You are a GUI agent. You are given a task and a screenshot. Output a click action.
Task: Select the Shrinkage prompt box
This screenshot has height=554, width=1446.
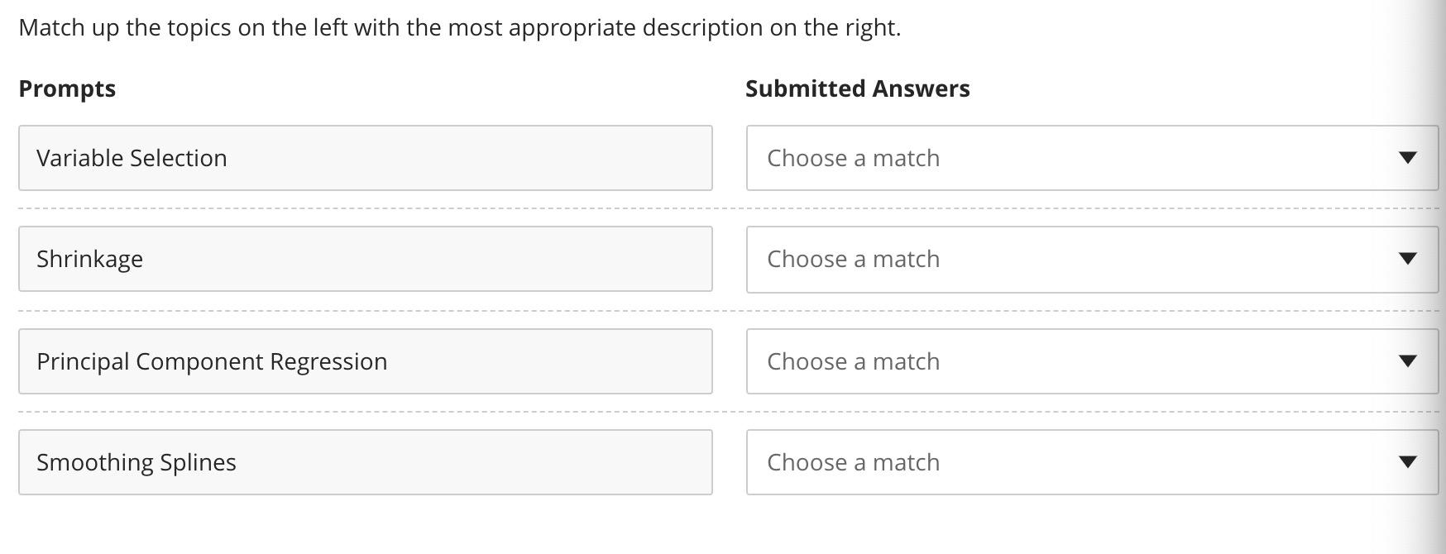(x=364, y=259)
